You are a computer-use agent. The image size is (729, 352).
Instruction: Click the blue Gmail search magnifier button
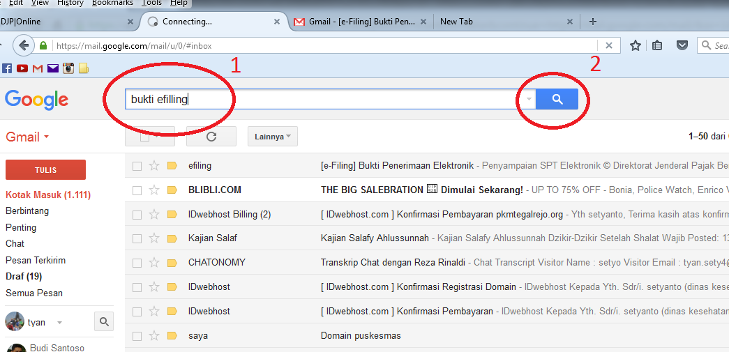557,99
